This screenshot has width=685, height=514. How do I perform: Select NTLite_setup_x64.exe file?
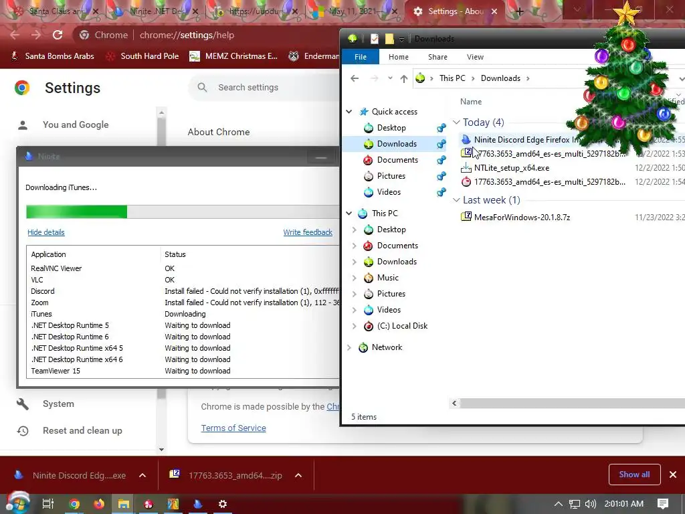(x=512, y=168)
